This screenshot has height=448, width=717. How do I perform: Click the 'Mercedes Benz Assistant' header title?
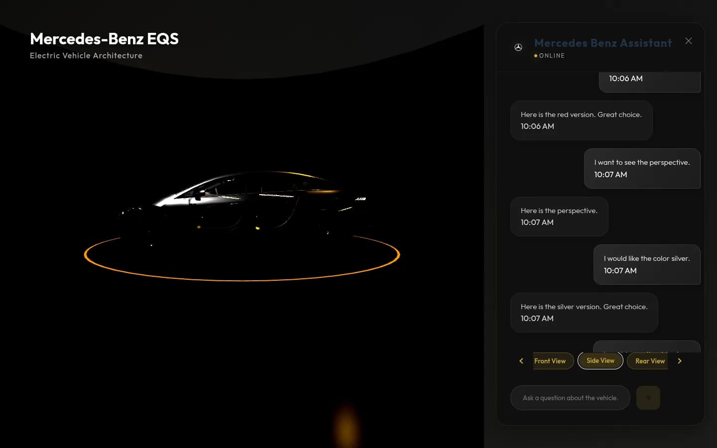coord(603,43)
